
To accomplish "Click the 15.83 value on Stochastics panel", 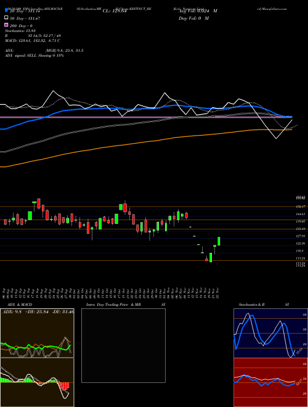I will click(299, 351).
